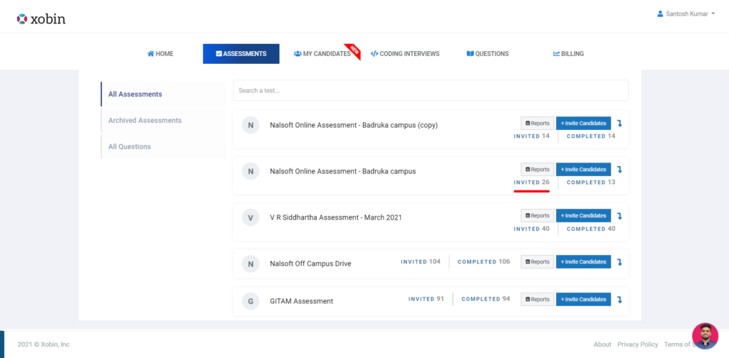Screen dimensions: 729x358
Task: Invite candidates to V R Siddhartha Assessment
Action: 584,216
